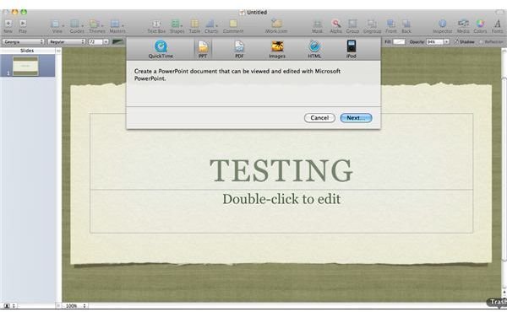The height and width of the screenshot is (312, 507).
Task: Choose PPT export option
Action: [x=203, y=49]
